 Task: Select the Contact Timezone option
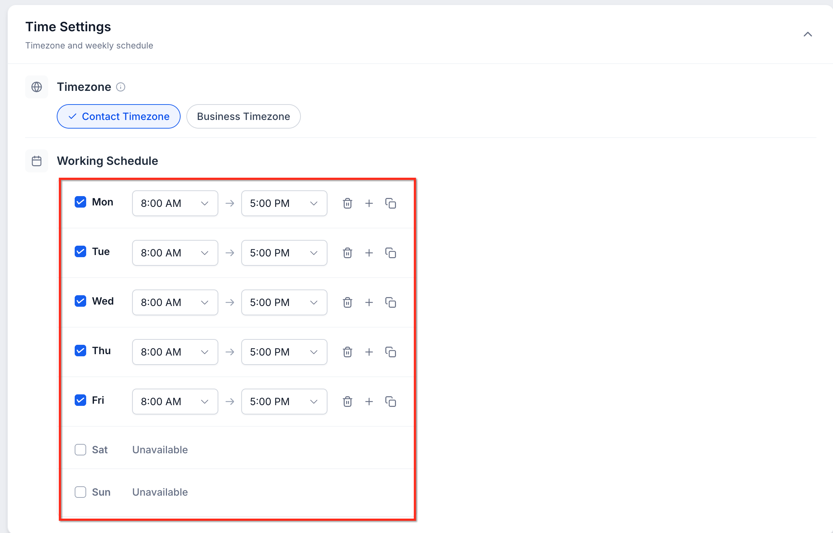(118, 116)
